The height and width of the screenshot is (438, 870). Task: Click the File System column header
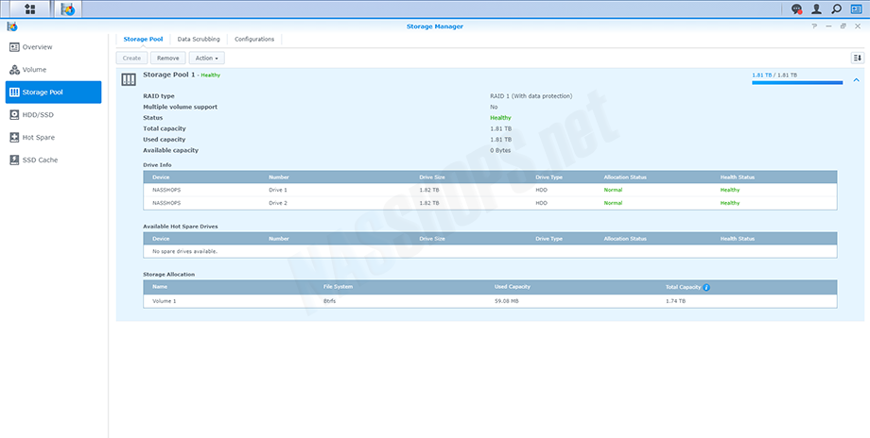click(338, 287)
